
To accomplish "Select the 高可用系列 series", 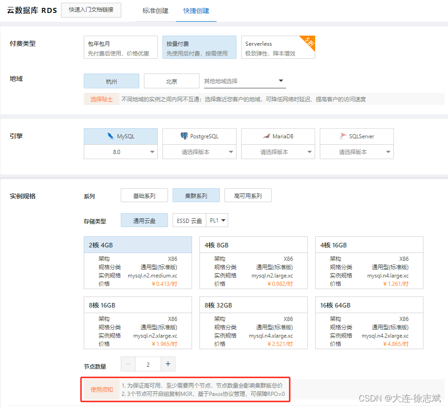I will [x=248, y=195].
